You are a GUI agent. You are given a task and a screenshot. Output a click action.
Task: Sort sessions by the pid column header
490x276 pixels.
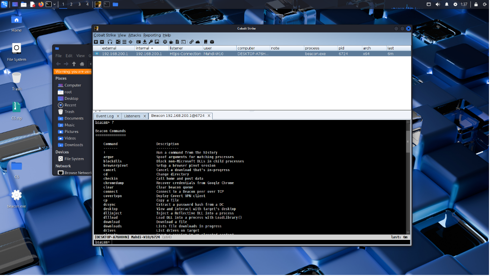tap(350, 48)
